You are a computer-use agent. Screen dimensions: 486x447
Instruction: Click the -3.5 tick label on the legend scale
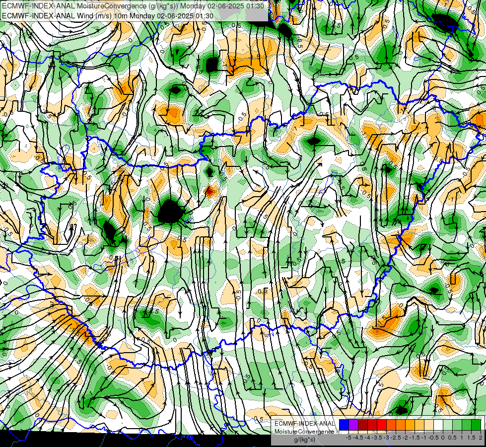[377, 438]
